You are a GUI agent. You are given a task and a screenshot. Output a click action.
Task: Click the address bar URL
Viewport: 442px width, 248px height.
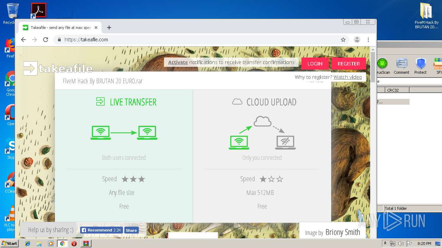tap(86, 40)
